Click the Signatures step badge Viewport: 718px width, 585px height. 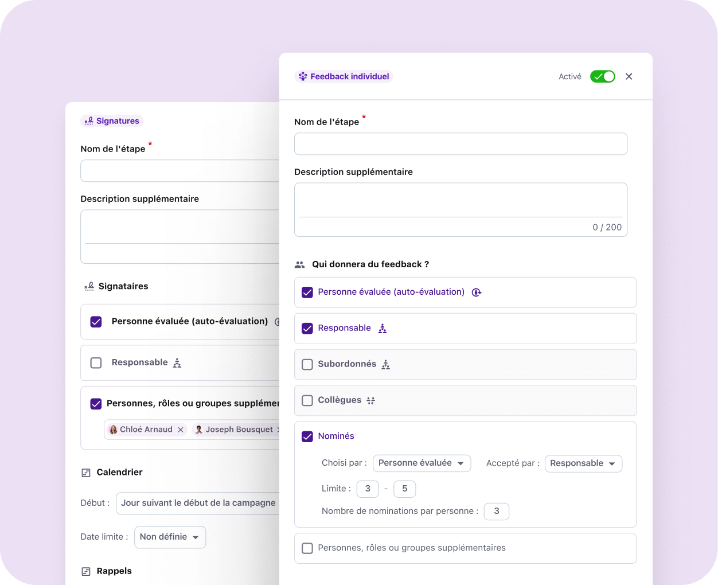coord(112,121)
